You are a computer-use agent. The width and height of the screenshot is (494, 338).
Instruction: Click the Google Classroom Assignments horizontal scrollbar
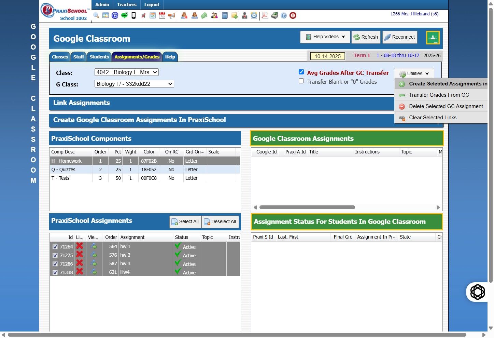307,207
